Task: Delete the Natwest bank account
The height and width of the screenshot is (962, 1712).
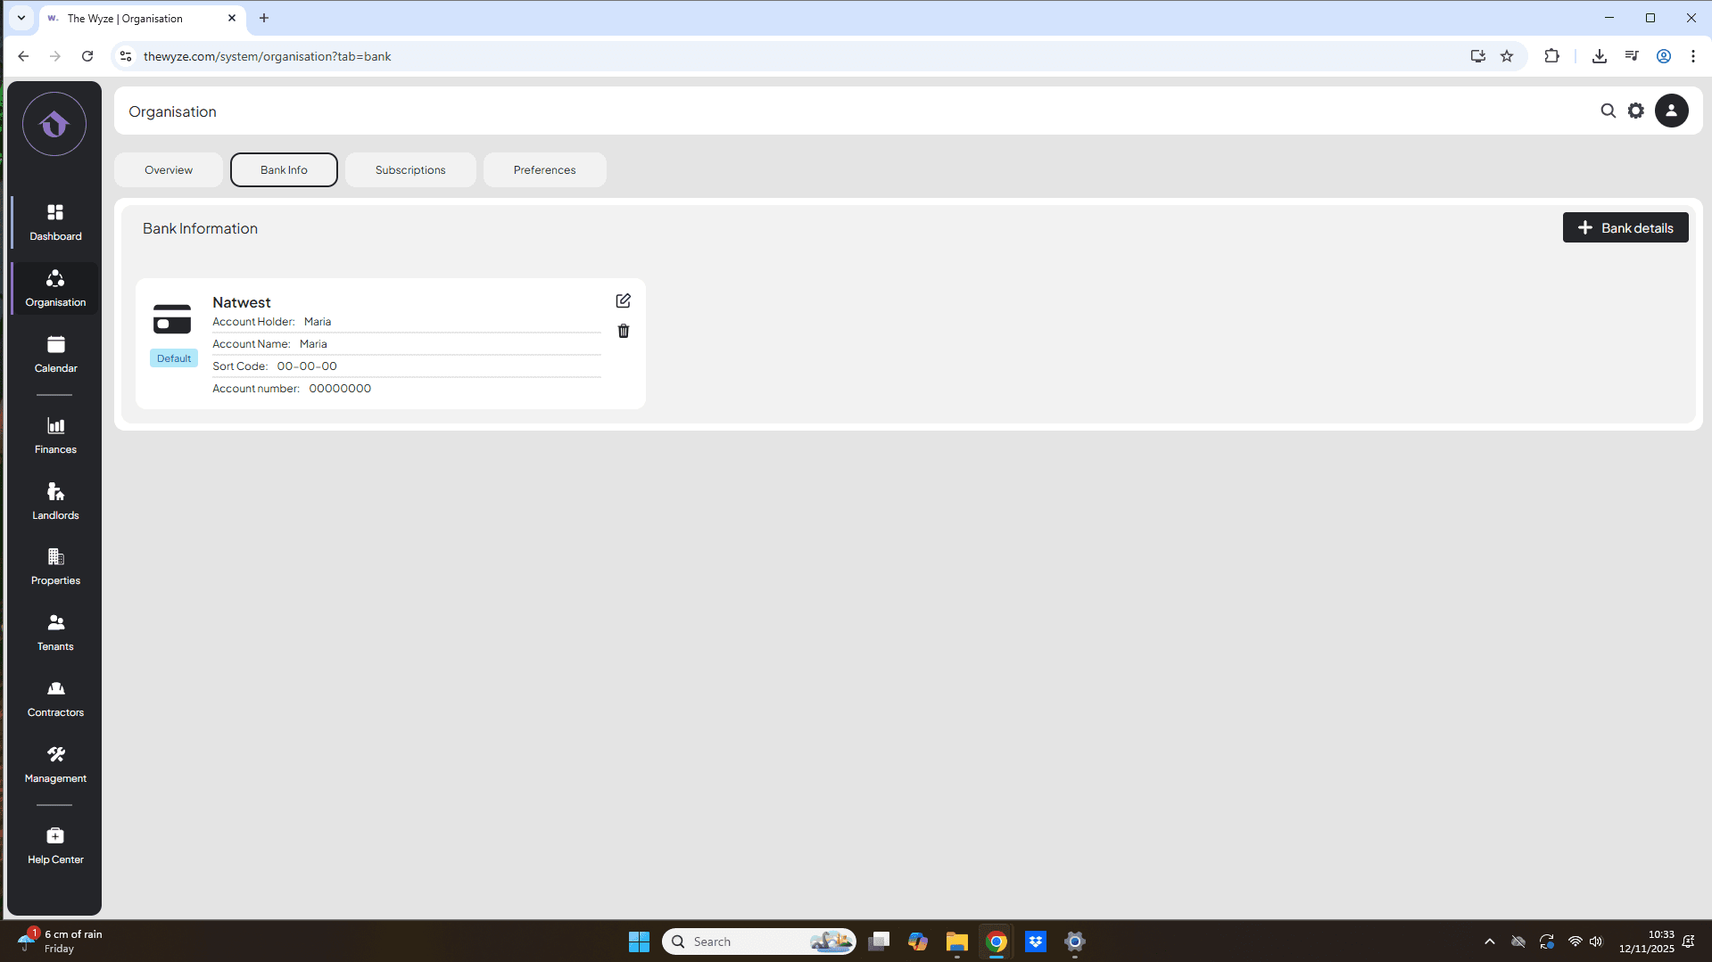Action: pos(623,332)
